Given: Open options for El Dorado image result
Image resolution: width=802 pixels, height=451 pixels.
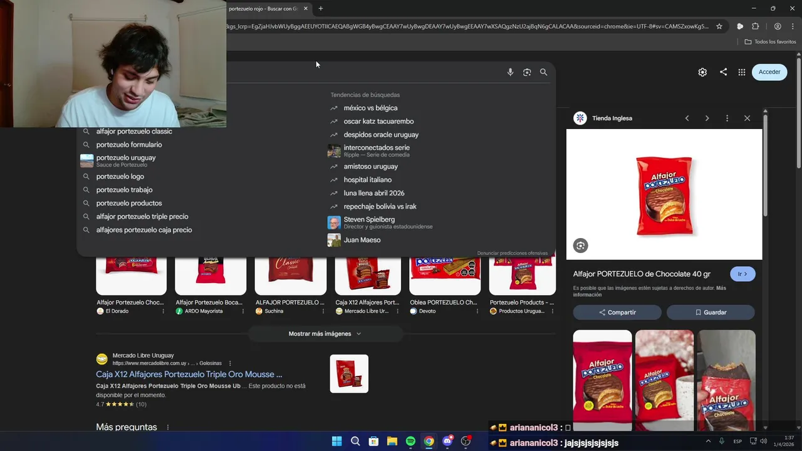Looking at the screenshot, I should pos(163,311).
